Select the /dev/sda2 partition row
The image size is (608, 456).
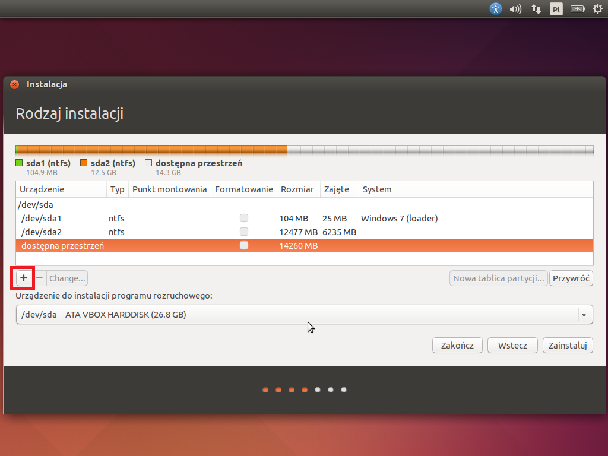(305, 232)
